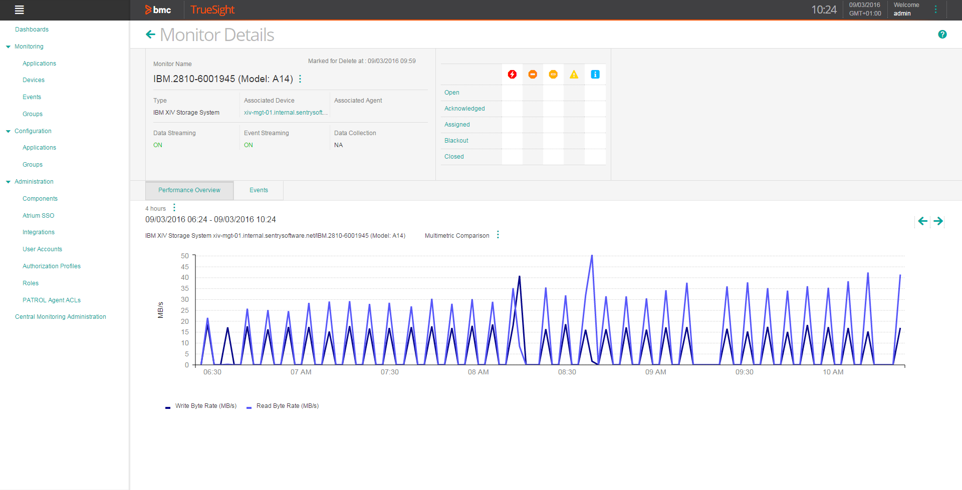Open PATROL Agent ACLs page
Image resolution: width=962 pixels, height=490 pixels.
pyautogui.click(x=52, y=300)
